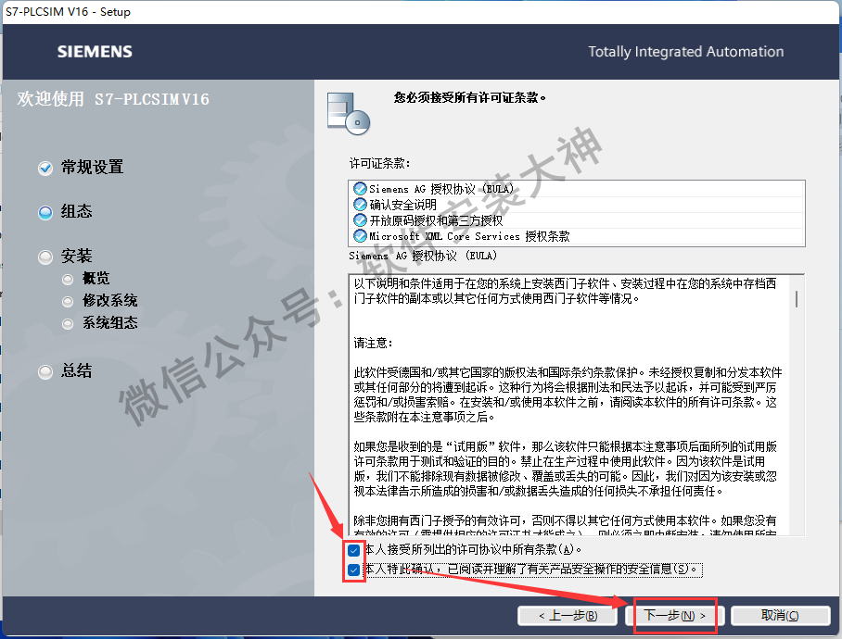Click the check icon of Microsoft XML Core Services row
This screenshot has width=842, height=639.
[360, 236]
